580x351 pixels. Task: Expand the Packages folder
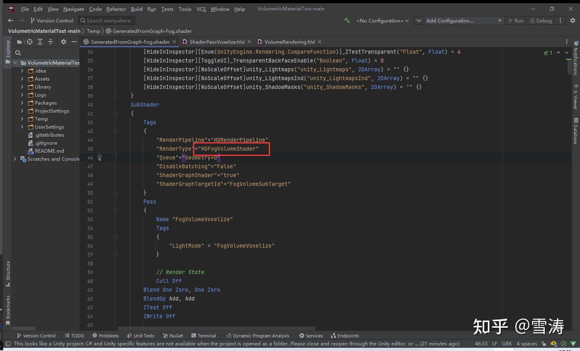click(x=22, y=103)
